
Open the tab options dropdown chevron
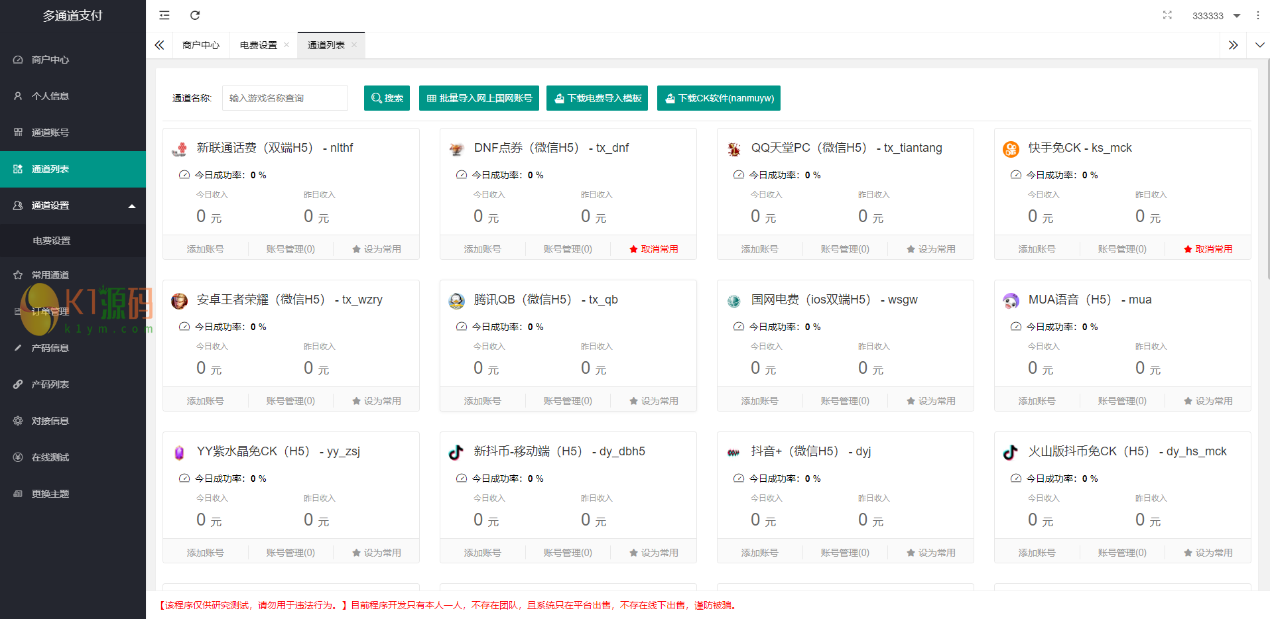[x=1259, y=45]
